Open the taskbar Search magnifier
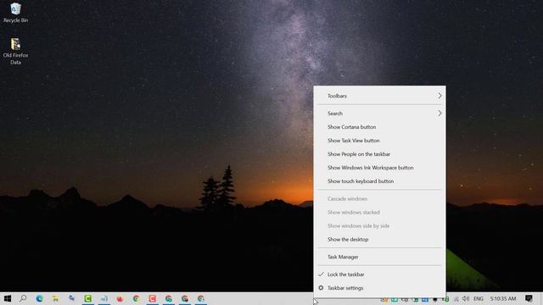The height and width of the screenshot is (305, 543). point(23,298)
